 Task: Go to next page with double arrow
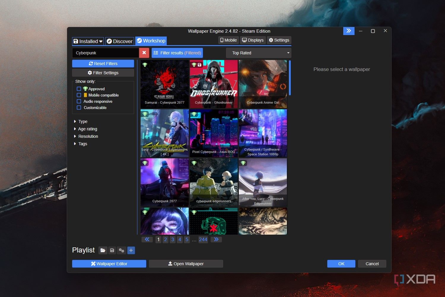[216, 239]
